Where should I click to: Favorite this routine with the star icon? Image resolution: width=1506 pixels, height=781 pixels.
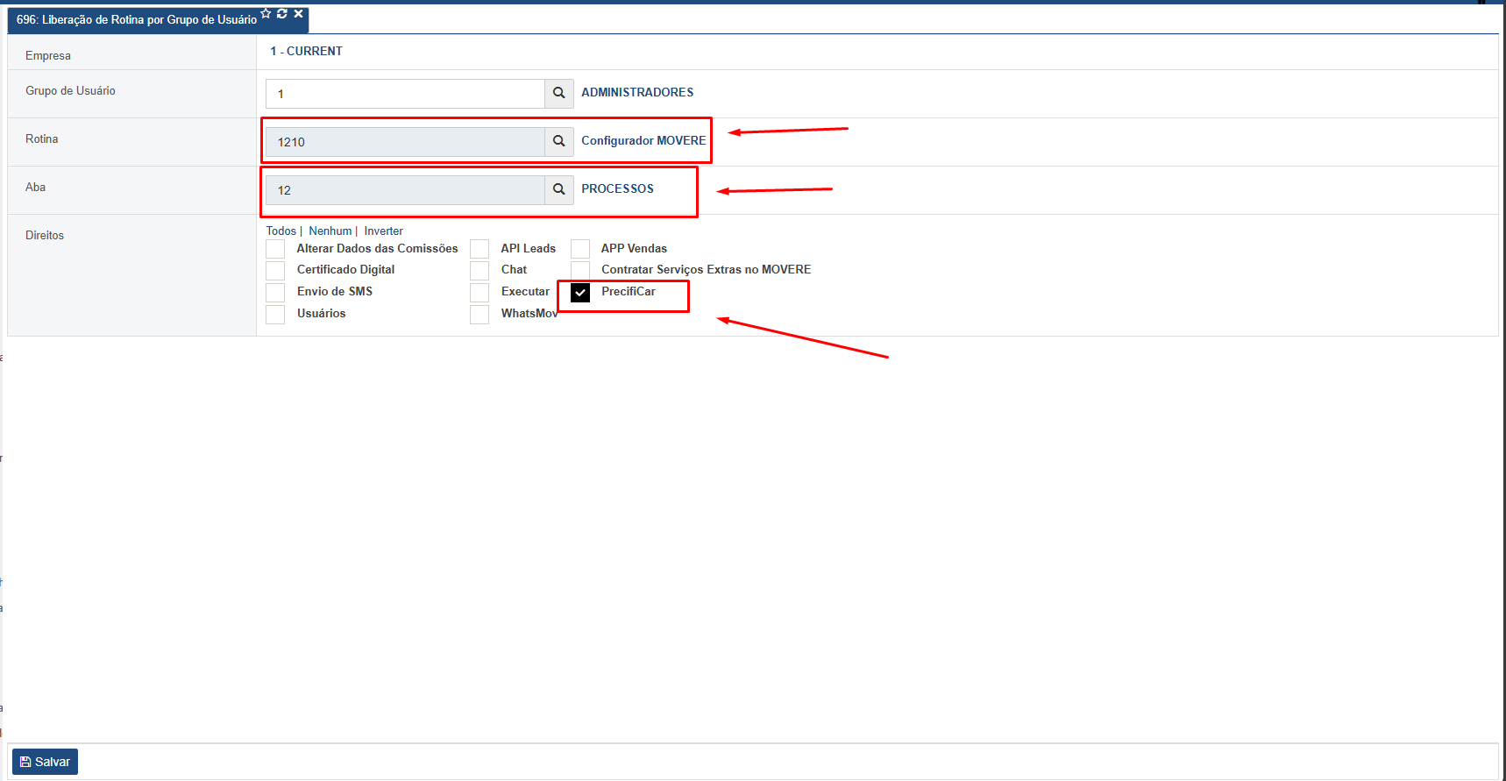tap(266, 14)
